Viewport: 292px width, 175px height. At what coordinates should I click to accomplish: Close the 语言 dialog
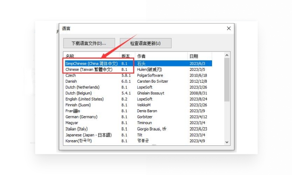pyautogui.click(x=229, y=28)
